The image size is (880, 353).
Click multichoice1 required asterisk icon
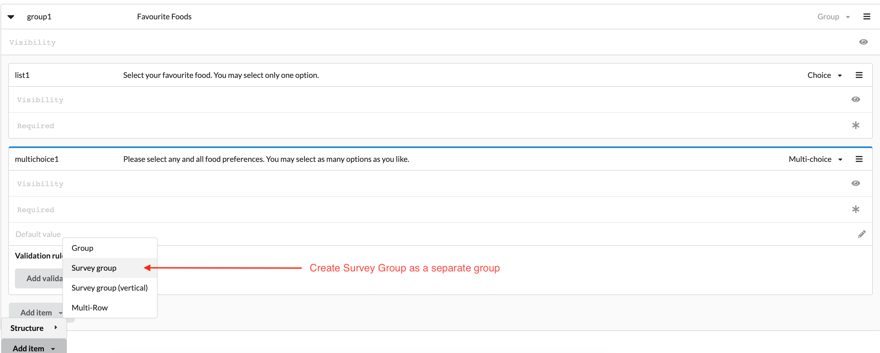(855, 209)
